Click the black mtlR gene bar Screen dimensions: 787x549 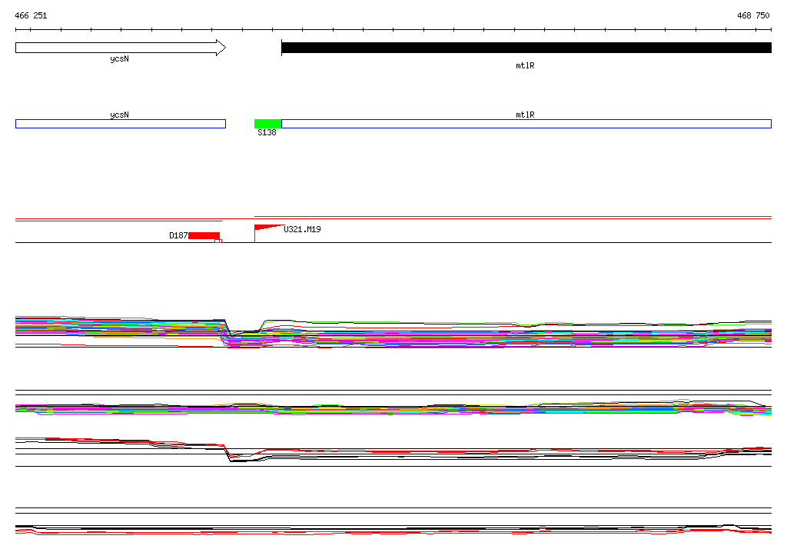click(526, 48)
